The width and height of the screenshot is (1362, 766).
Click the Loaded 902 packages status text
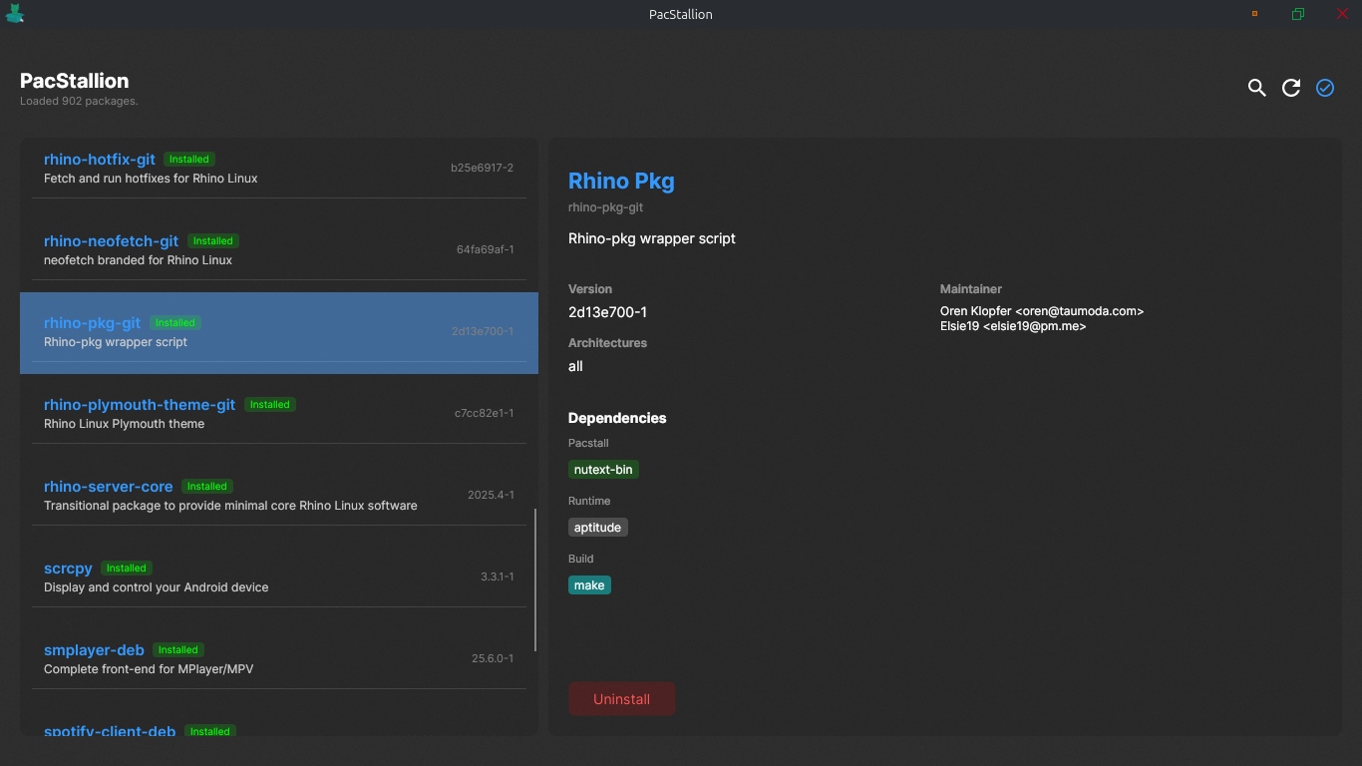click(x=79, y=102)
